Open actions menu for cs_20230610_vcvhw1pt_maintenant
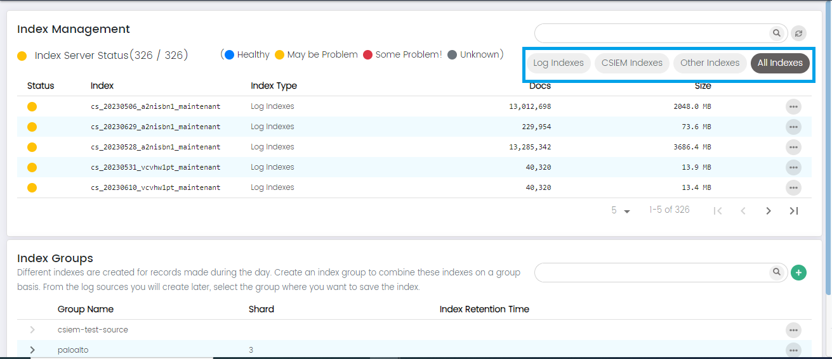Screen dimensions: 832x359 (x=793, y=188)
